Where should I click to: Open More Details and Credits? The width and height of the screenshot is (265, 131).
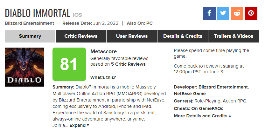[202, 116]
